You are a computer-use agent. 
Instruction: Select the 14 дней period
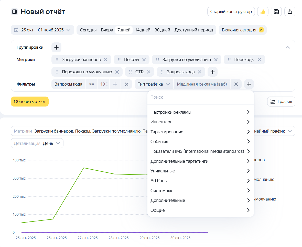[143, 30]
